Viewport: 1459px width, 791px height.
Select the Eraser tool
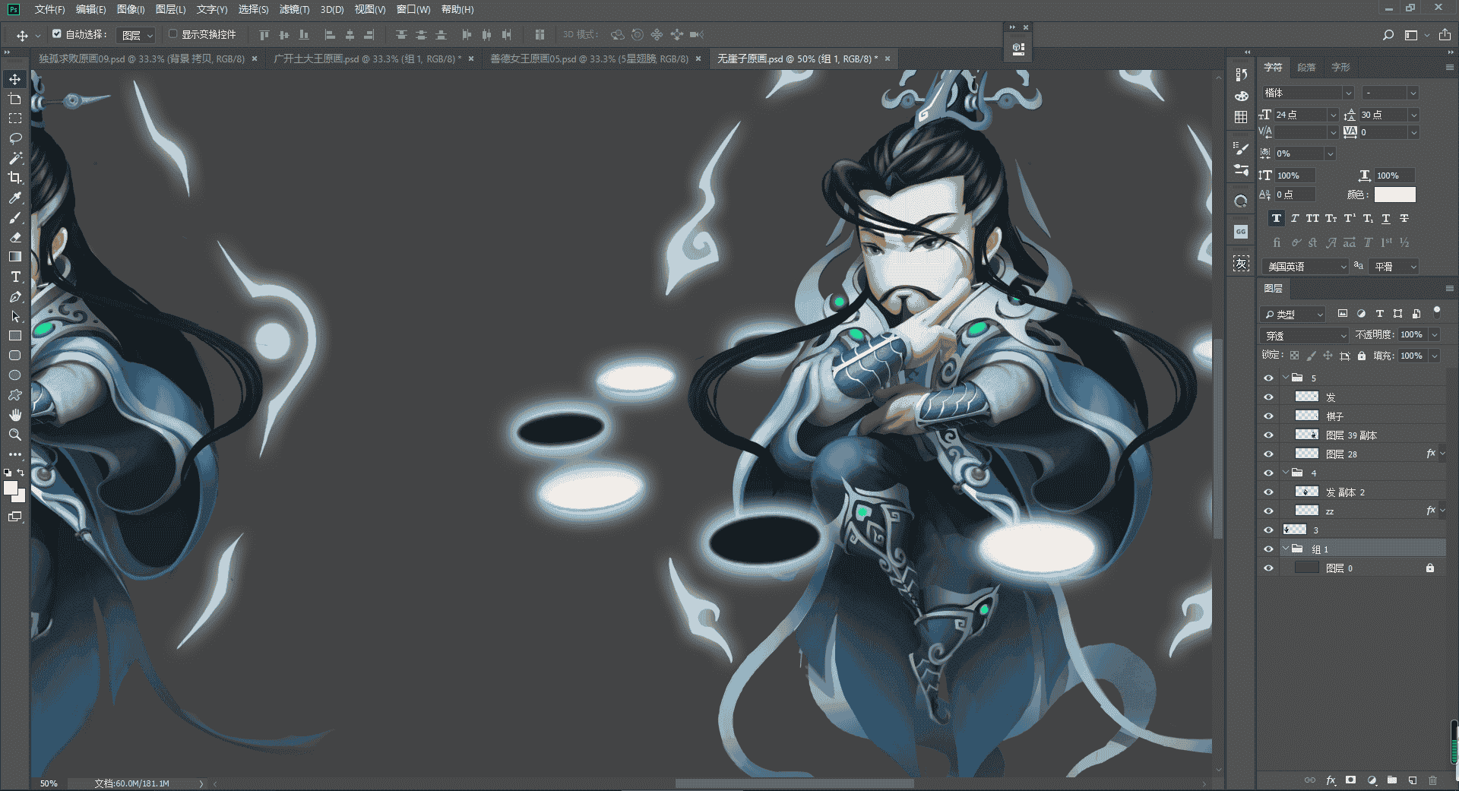coord(14,237)
